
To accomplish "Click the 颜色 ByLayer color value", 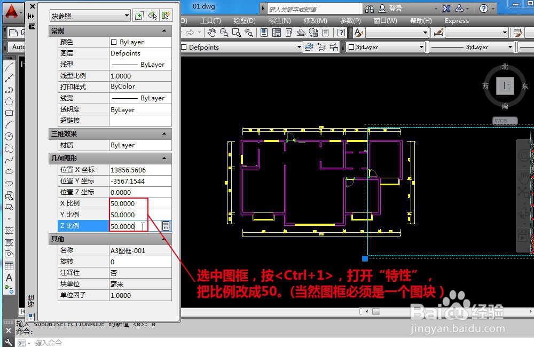I will click(x=140, y=42).
